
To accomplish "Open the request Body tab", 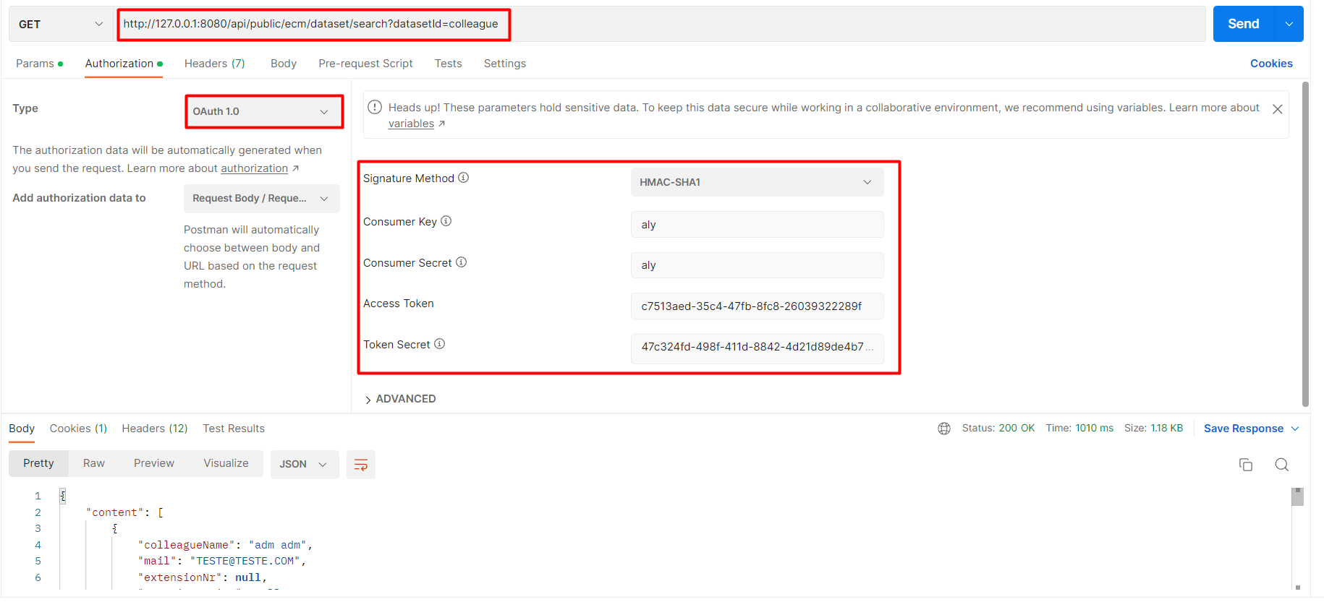I will coord(284,64).
